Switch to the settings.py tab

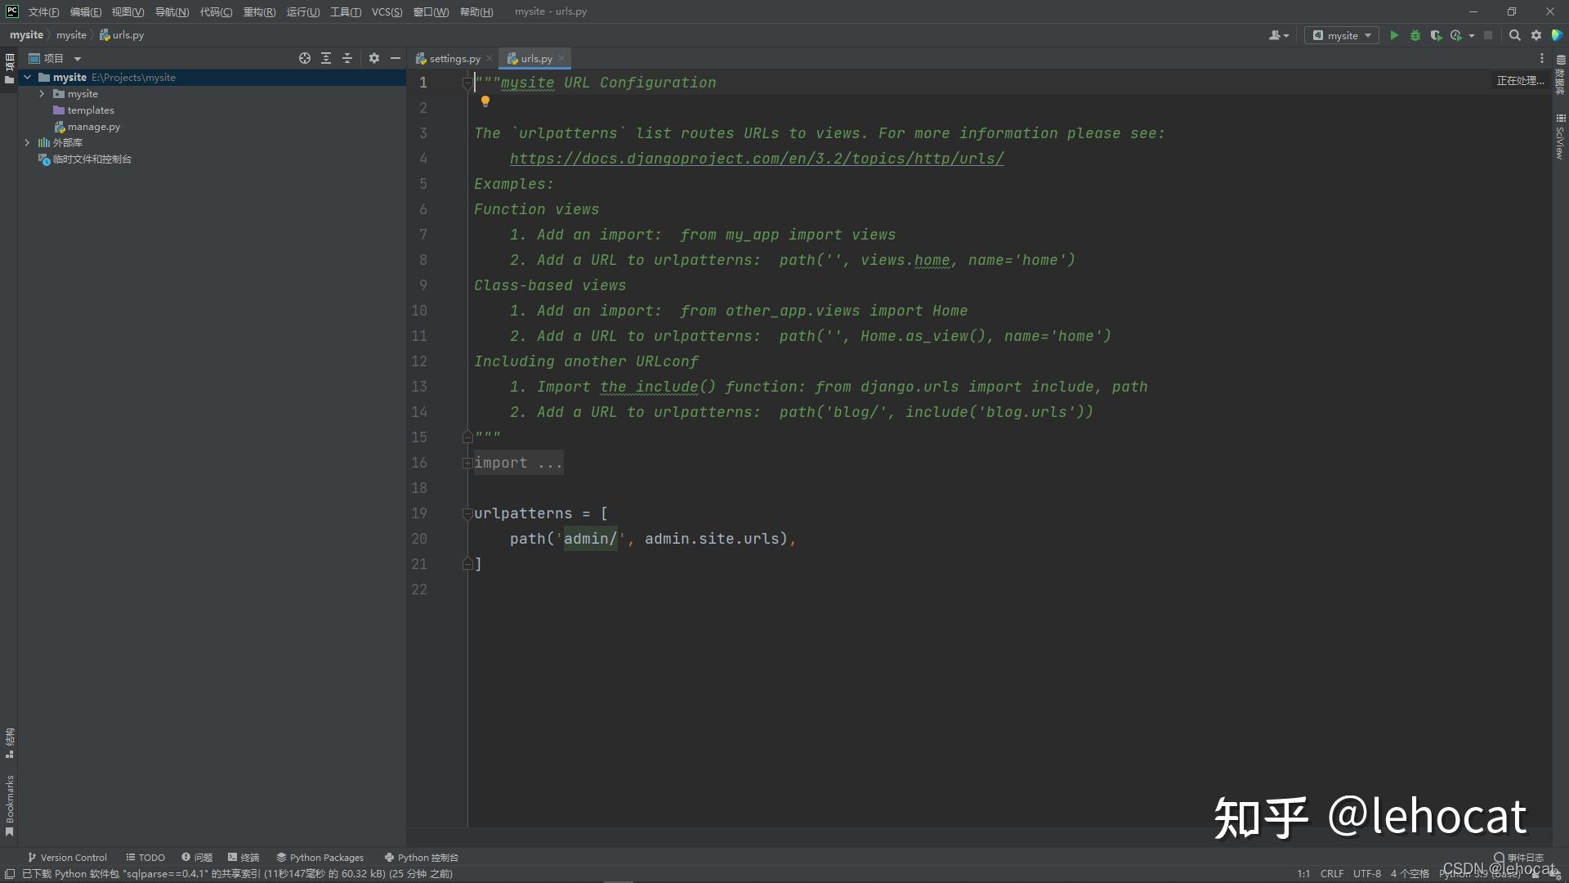tap(454, 58)
